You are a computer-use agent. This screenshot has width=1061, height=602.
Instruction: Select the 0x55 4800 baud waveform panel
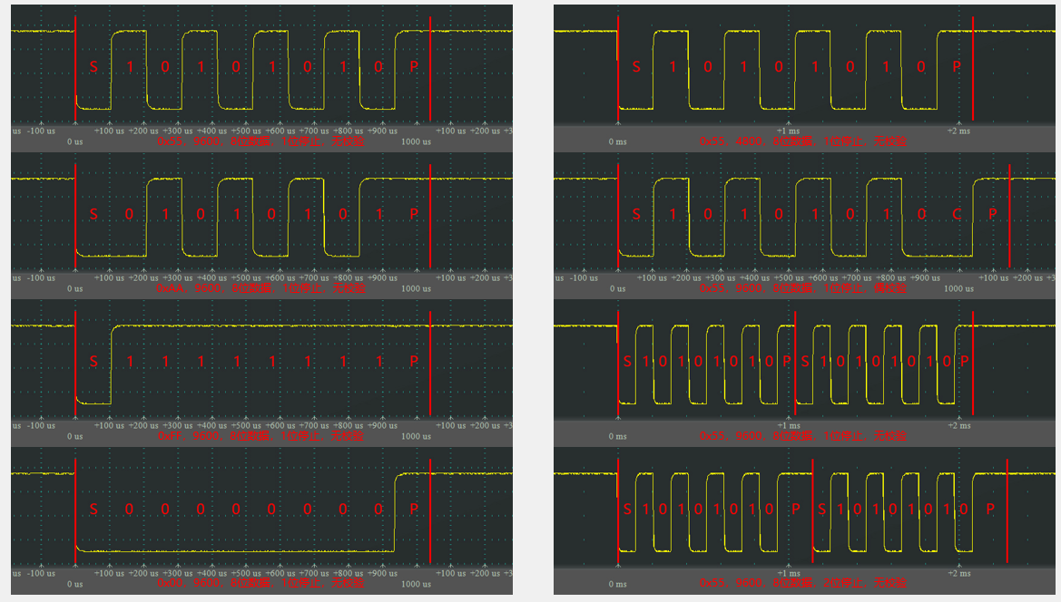(804, 78)
